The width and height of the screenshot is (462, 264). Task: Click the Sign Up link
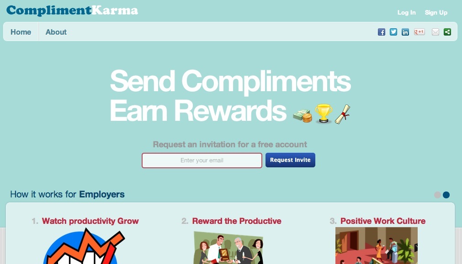pos(436,12)
